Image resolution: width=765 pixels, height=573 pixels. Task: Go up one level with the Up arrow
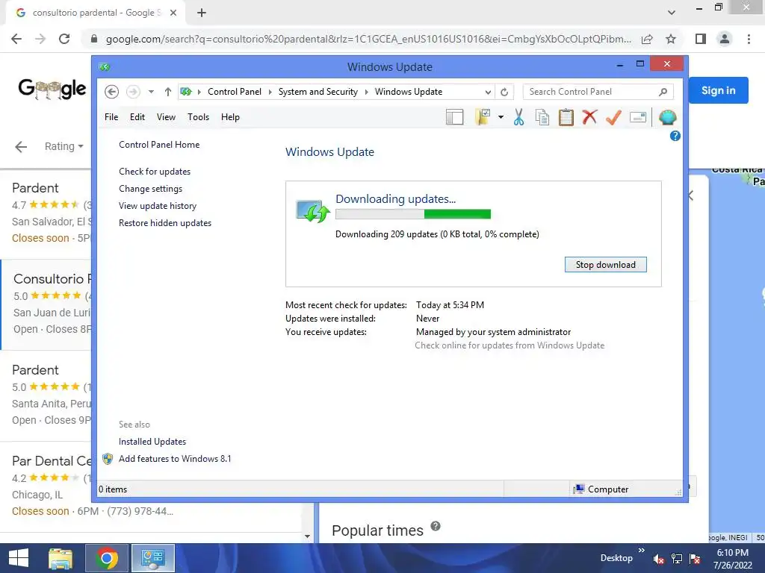point(168,92)
